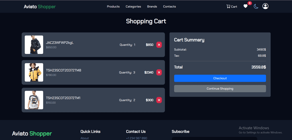The width and height of the screenshot is (292, 140).
Task: Click the footer phone number link
Action: 137,138
